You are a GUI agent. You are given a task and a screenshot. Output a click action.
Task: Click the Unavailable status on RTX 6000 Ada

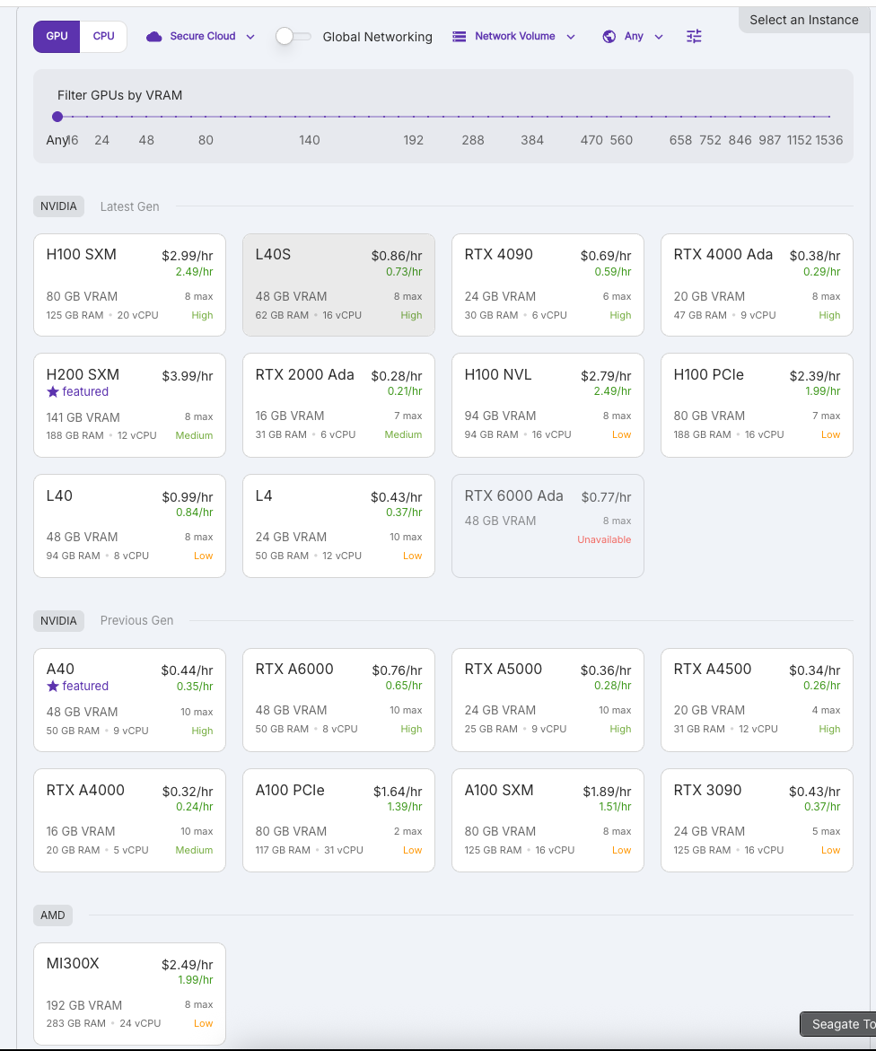pos(604,539)
